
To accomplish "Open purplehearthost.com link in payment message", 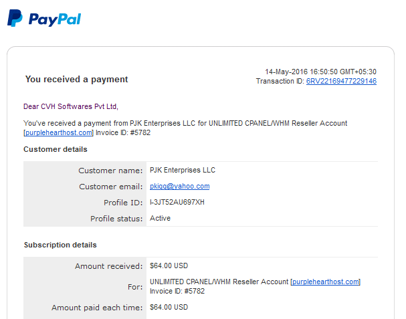I will coord(59,133).
